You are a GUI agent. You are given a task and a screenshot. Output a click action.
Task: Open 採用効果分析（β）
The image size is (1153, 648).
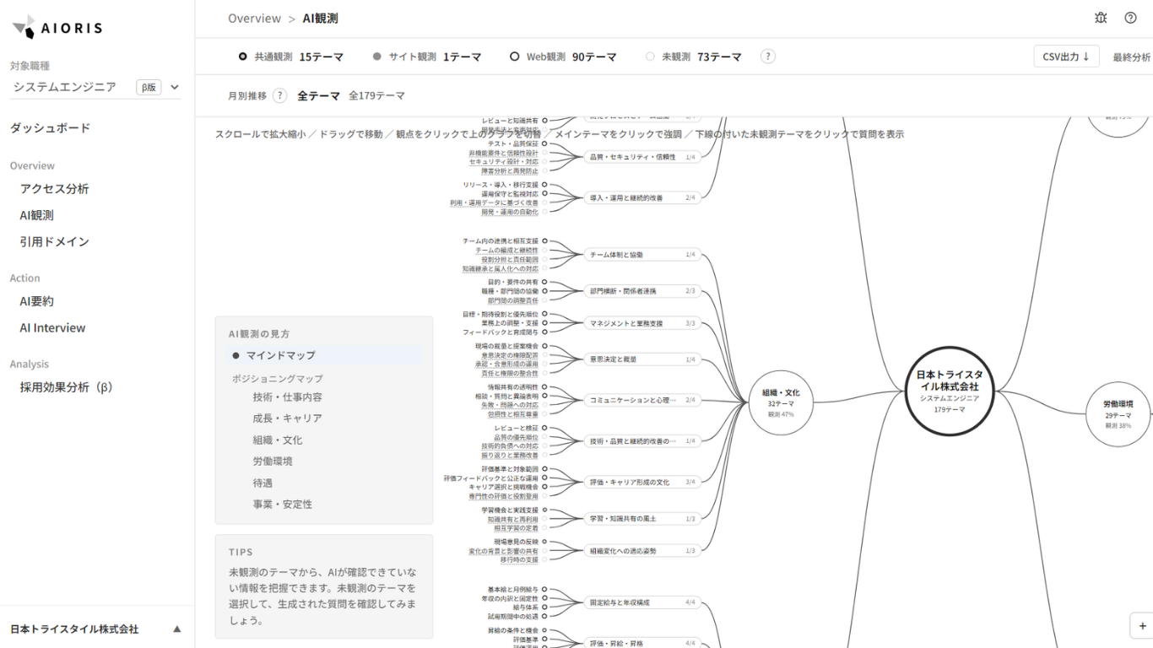[x=67, y=387]
